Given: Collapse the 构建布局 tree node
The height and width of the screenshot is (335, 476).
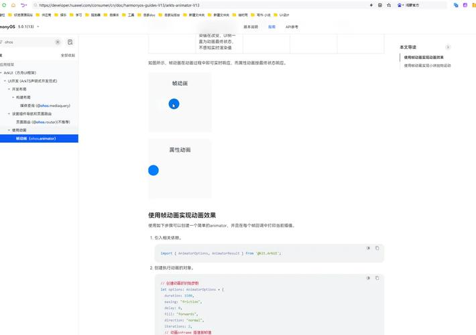Looking at the screenshot, I should coord(13,97).
